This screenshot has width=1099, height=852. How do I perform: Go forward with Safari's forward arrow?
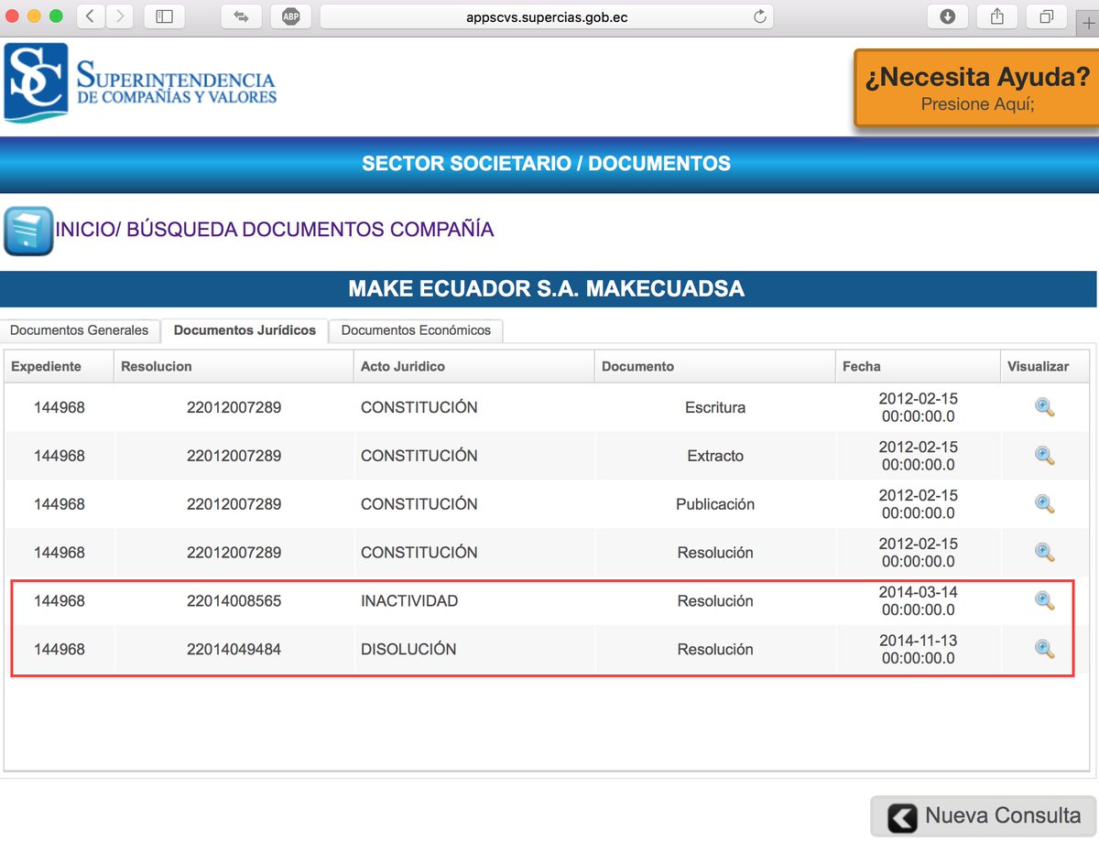pos(119,16)
